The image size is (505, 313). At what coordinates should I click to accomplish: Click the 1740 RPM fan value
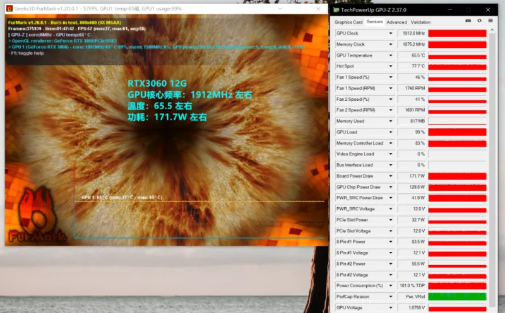click(x=412, y=88)
